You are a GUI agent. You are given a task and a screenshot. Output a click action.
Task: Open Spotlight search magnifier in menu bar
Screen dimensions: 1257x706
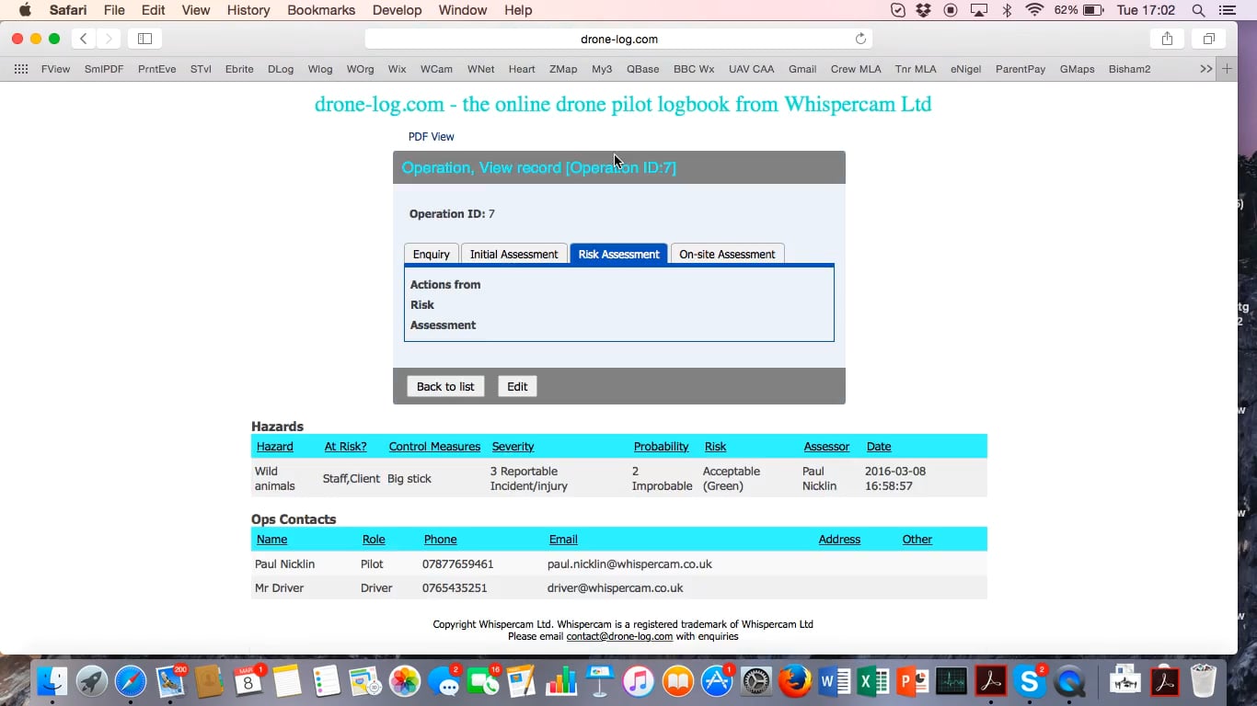1198,10
